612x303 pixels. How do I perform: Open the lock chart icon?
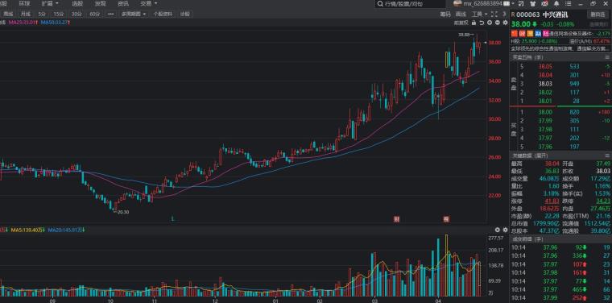tap(473, 23)
